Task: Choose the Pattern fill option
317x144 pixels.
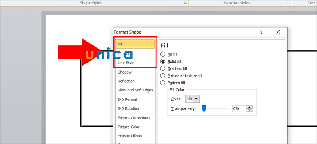Action: [163, 83]
